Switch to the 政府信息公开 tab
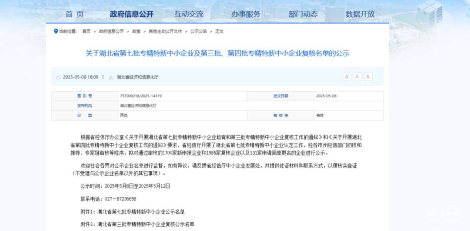 (131, 14)
